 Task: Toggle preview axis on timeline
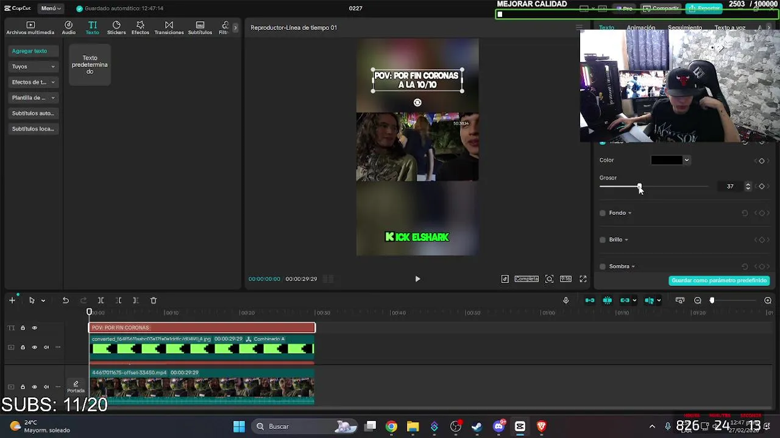click(649, 301)
